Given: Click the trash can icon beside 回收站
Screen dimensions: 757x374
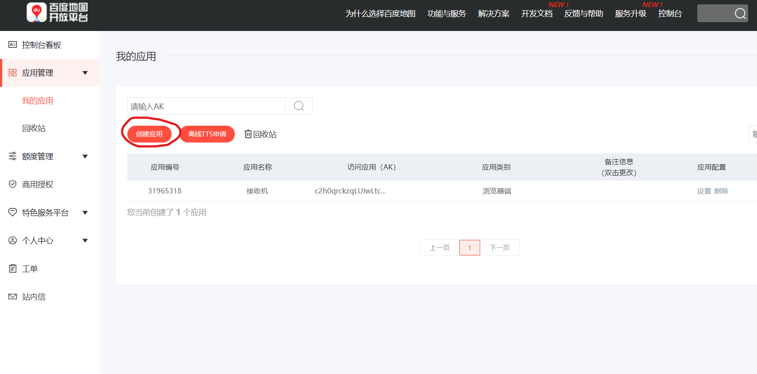Looking at the screenshot, I should click(x=248, y=134).
